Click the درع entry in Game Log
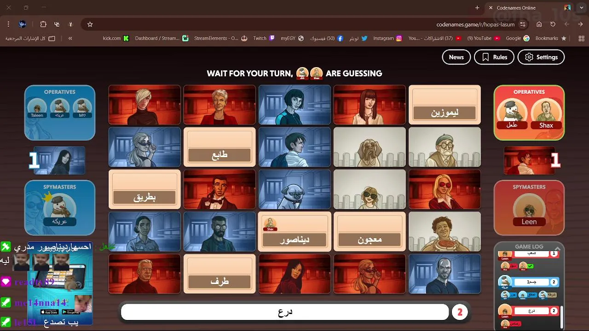 531,311
